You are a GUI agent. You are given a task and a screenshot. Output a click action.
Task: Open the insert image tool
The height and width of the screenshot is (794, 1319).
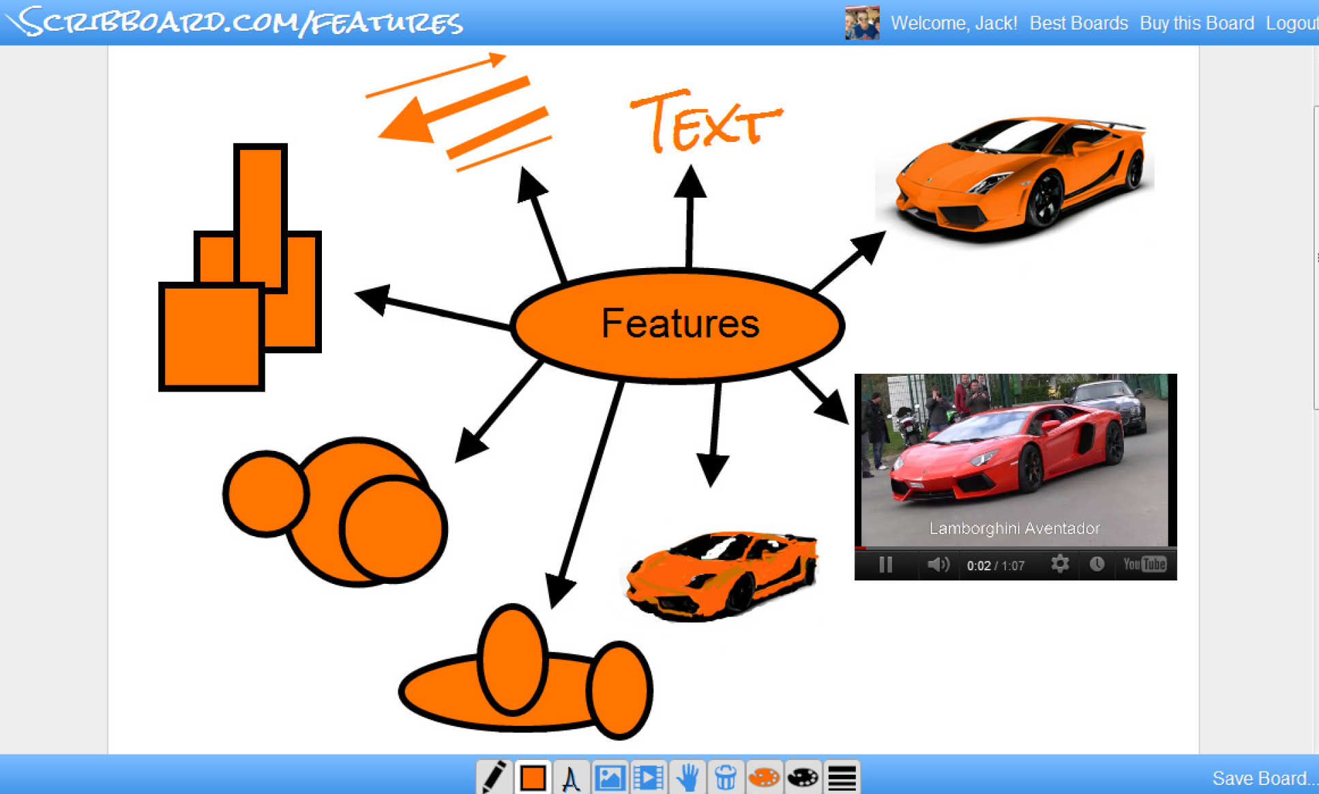click(x=610, y=777)
